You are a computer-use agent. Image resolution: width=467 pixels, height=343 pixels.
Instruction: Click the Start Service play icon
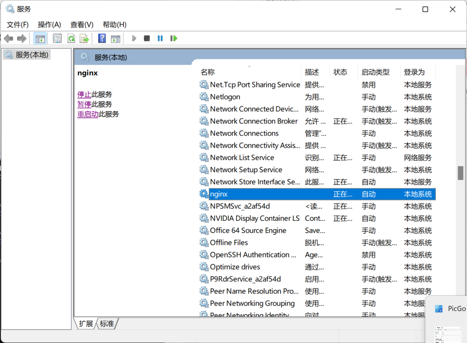coord(134,38)
